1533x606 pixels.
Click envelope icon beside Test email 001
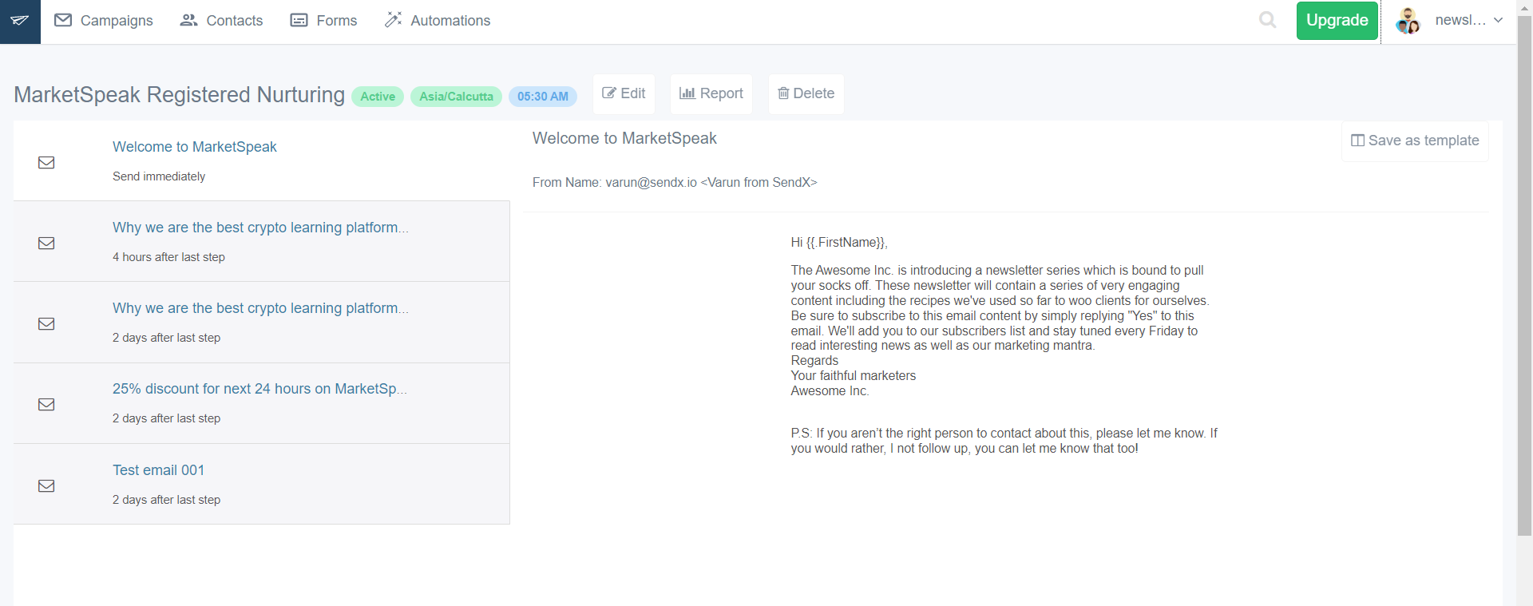pos(46,485)
